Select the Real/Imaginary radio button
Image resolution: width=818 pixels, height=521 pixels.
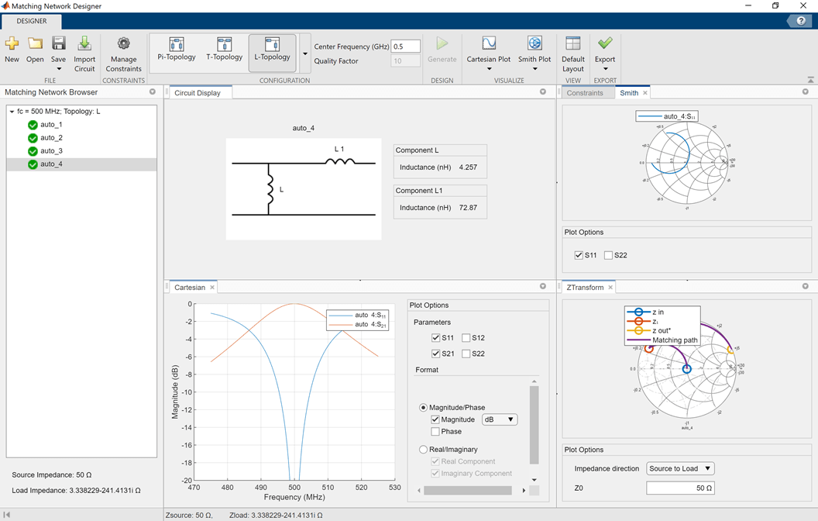(423, 450)
